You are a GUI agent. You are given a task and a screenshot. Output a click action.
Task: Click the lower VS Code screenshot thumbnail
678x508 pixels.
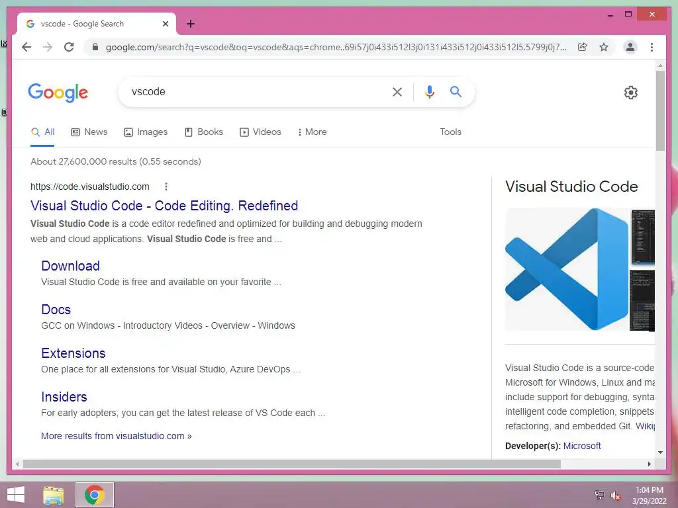[642, 301]
